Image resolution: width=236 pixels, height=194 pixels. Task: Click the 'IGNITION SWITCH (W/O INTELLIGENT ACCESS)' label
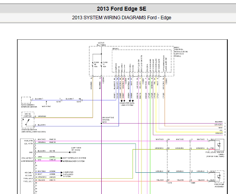[x=34, y=131]
